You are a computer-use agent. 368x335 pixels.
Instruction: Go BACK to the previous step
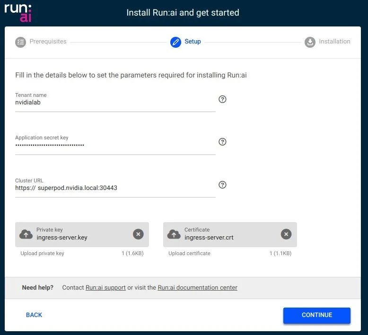click(34, 315)
